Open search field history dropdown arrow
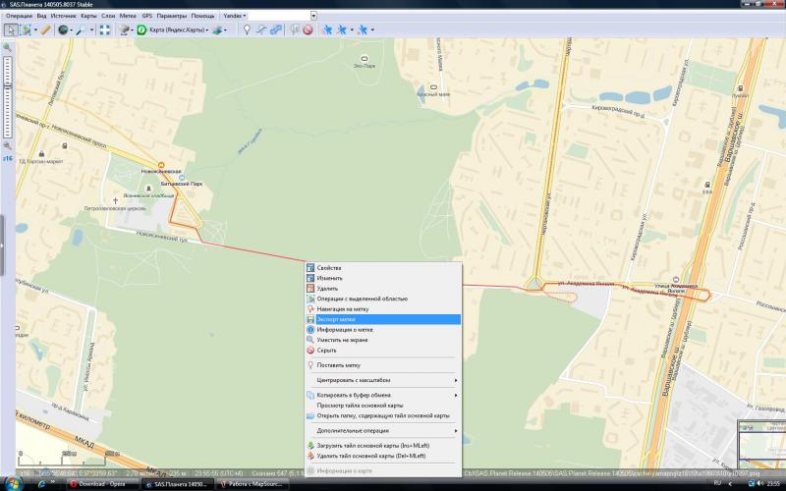This screenshot has width=786, height=491. [x=313, y=16]
